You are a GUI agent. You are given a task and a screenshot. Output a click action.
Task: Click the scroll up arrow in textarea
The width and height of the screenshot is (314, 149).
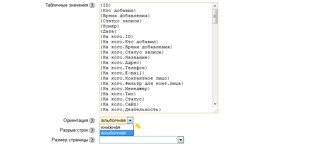215,6
